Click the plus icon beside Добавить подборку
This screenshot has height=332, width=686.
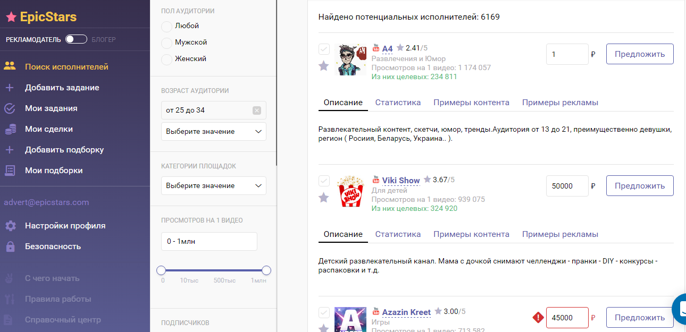pos(10,150)
